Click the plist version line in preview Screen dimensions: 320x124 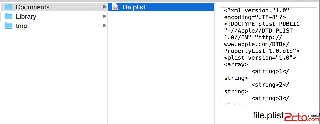tap(260, 58)
